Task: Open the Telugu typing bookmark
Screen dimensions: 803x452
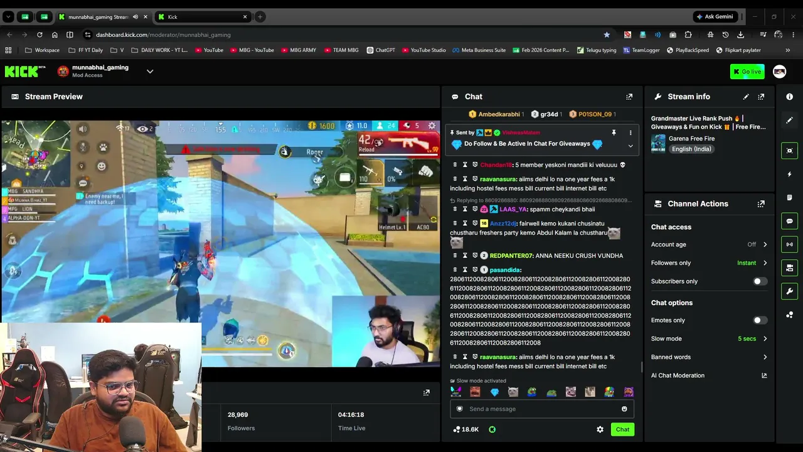Action: click(597, 50)
